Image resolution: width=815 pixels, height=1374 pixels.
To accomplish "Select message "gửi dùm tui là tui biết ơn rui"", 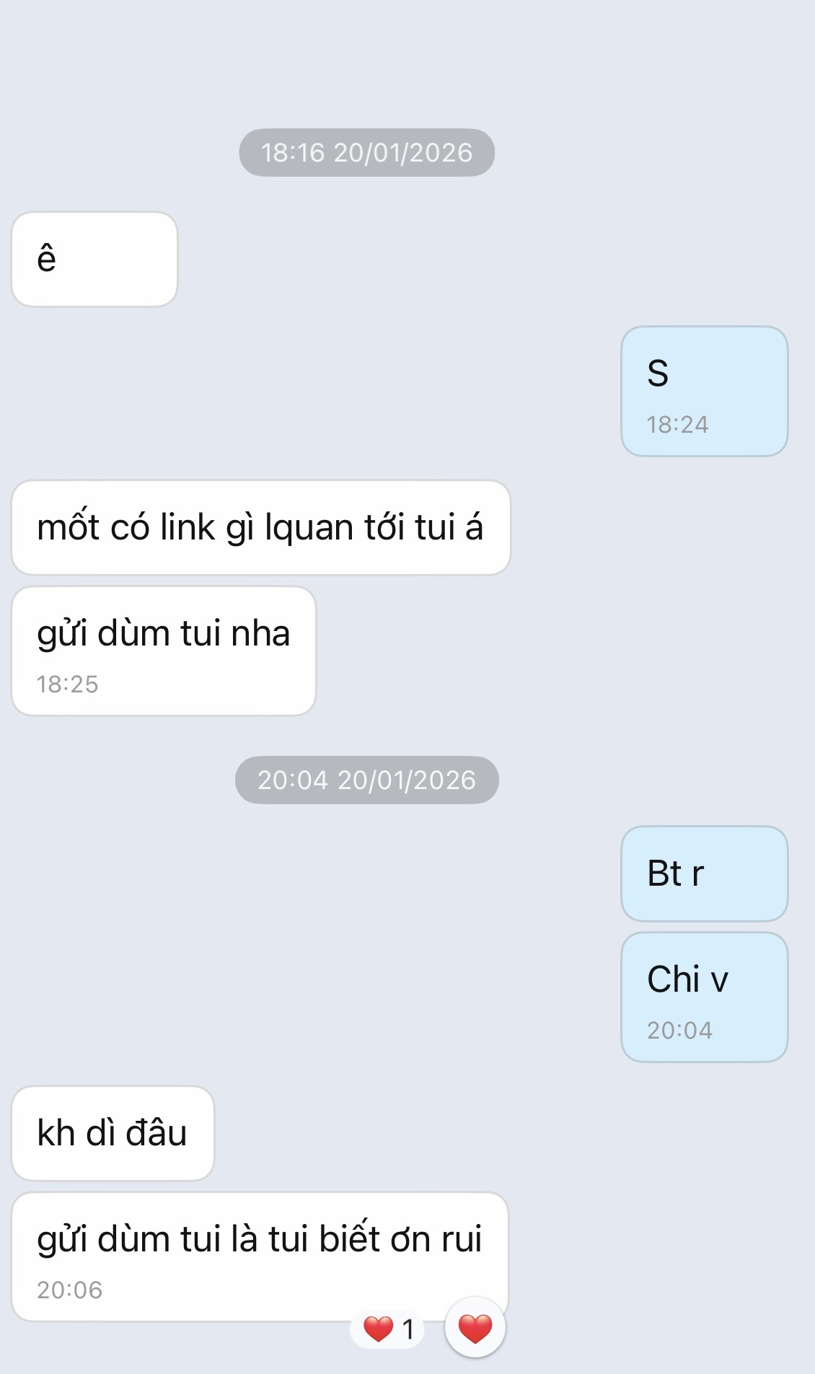I will [260, 1256].
